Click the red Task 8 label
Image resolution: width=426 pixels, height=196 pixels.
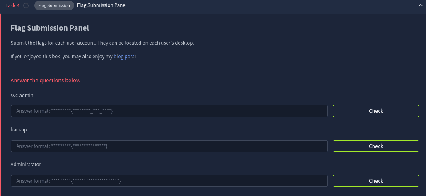(x=12, y=6)
